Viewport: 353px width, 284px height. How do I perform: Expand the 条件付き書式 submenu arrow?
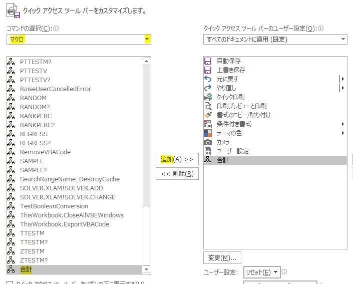point(343,124)
